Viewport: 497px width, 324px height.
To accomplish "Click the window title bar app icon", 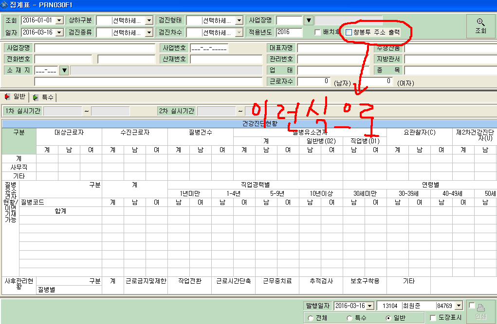I will (x=4, y=5).
